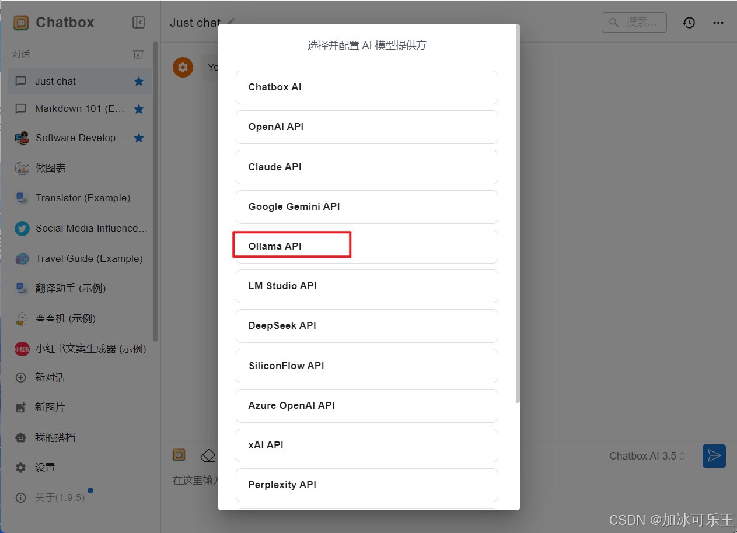Screen dimensions: 737x533
Task: Open 做图表 conversation
Action: [x=80, y=168]
